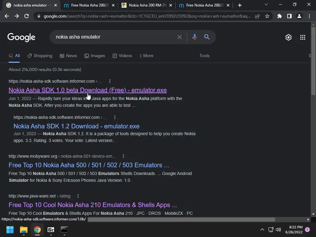Go back with the browser back arrow
Image resolution: width=316 pixels, height=237 pixels.
(x=7, y=16)
